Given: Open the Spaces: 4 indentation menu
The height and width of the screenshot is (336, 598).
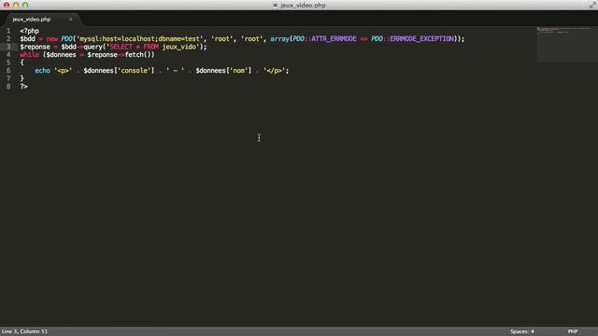Looking at the screenshot, I should 521,331.
